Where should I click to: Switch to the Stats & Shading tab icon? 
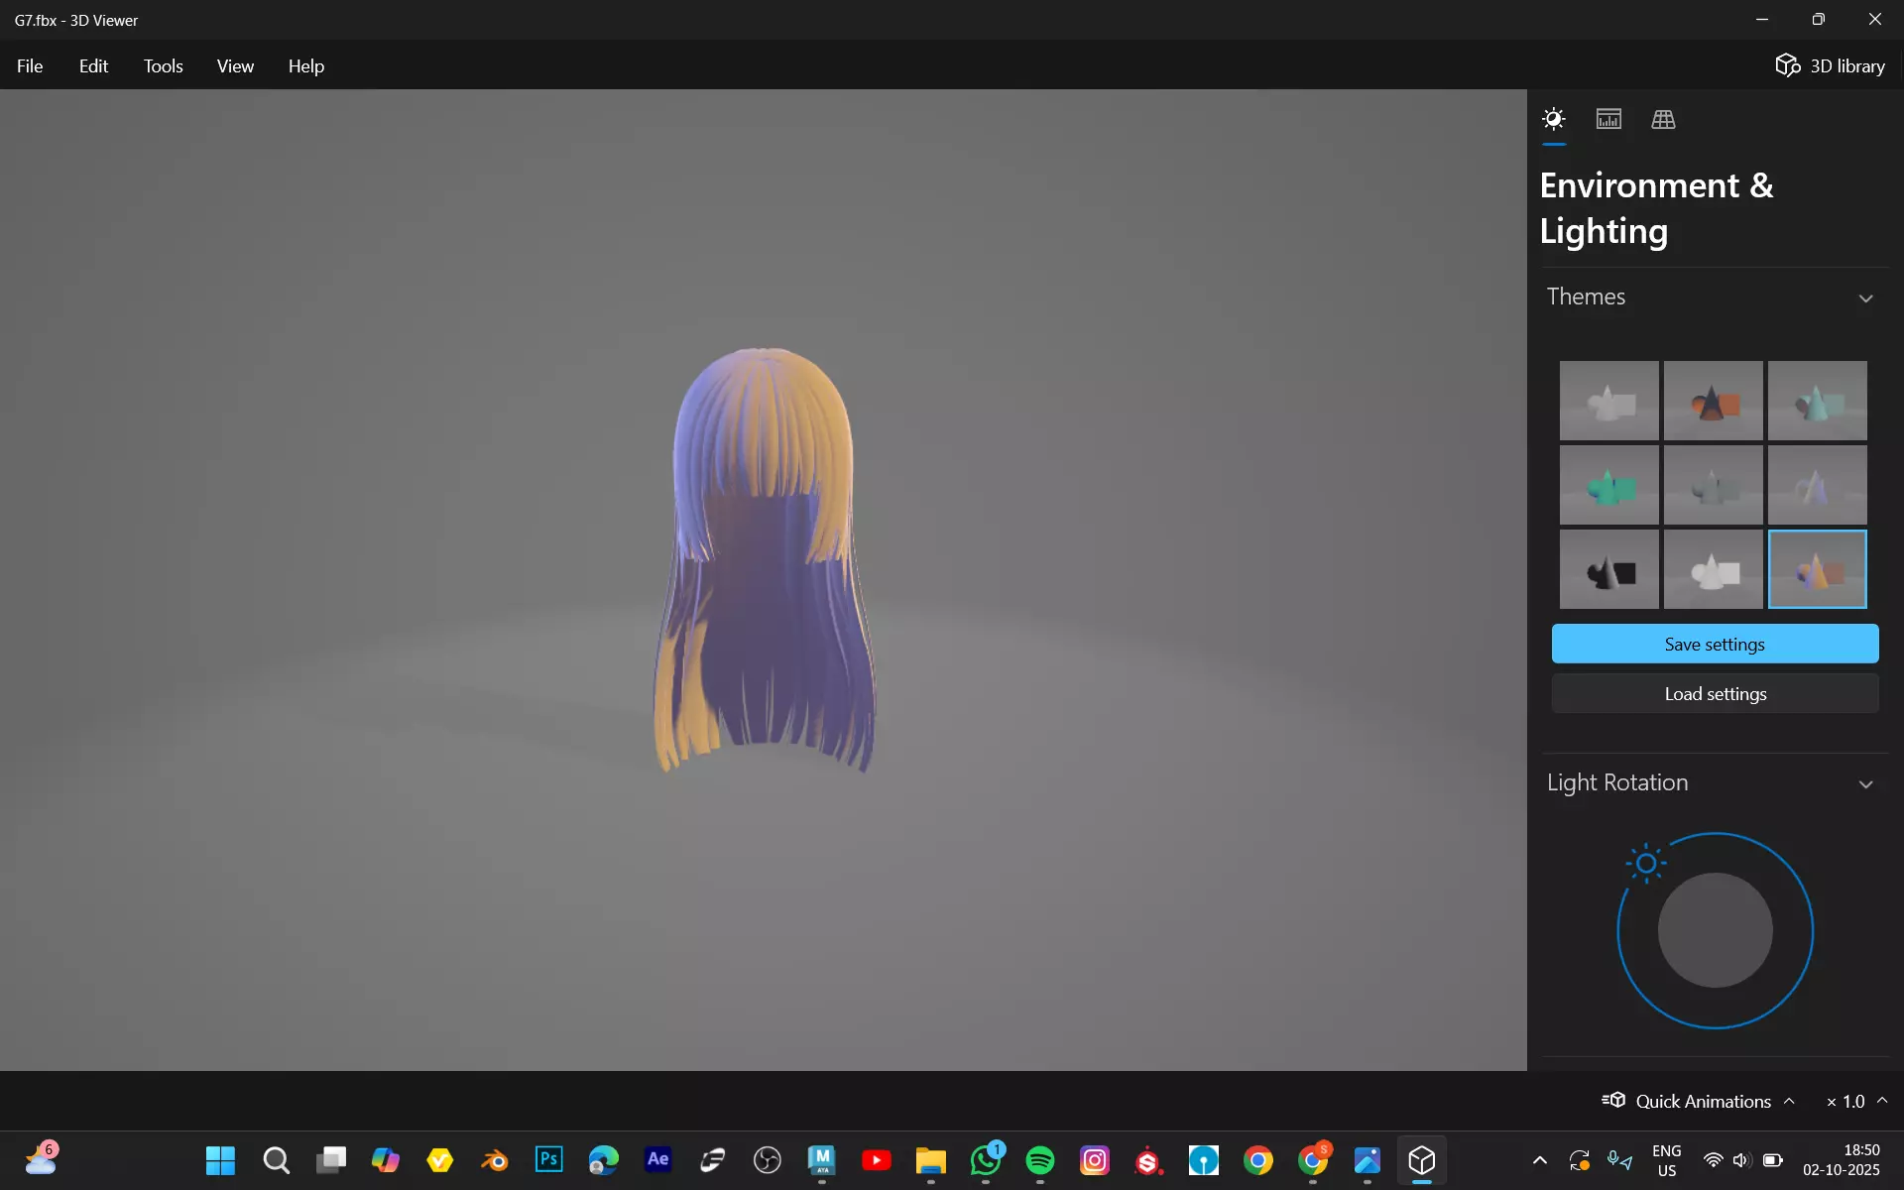click(1608, 120)
